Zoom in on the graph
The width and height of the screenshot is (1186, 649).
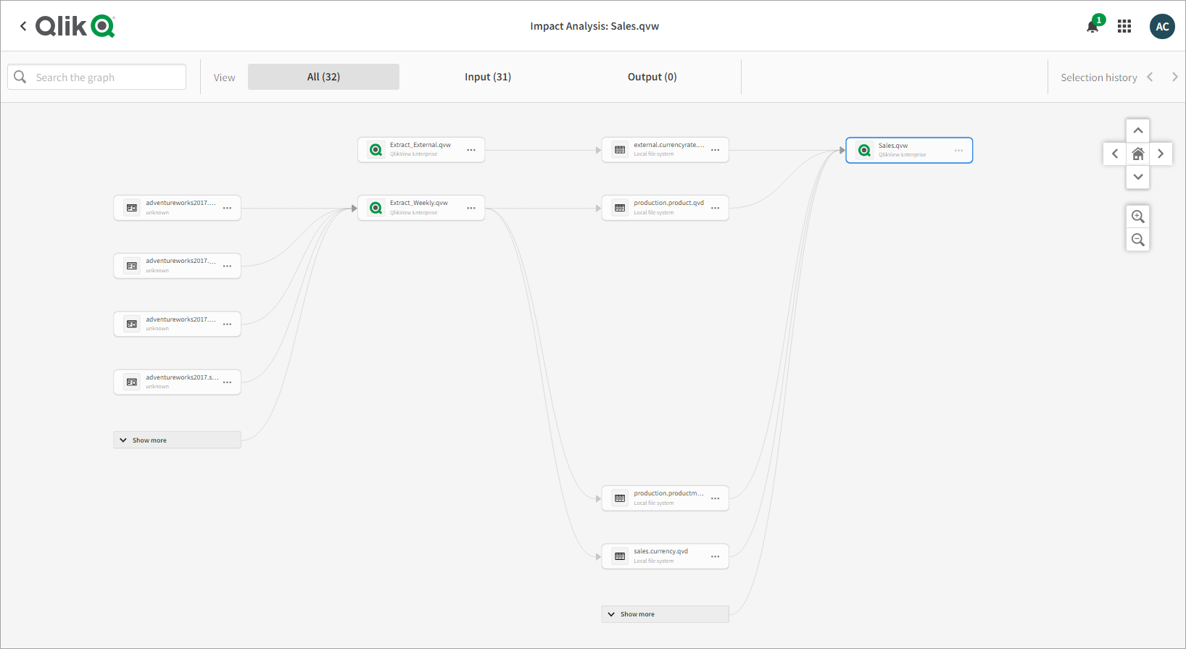pyautogui.click(x=1138, y=217)
